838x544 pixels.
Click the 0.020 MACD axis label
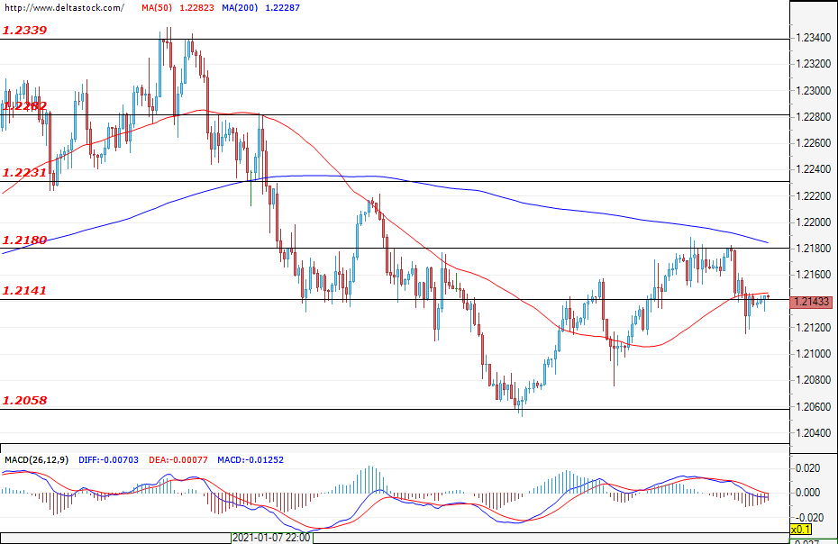tap(808, 468)
